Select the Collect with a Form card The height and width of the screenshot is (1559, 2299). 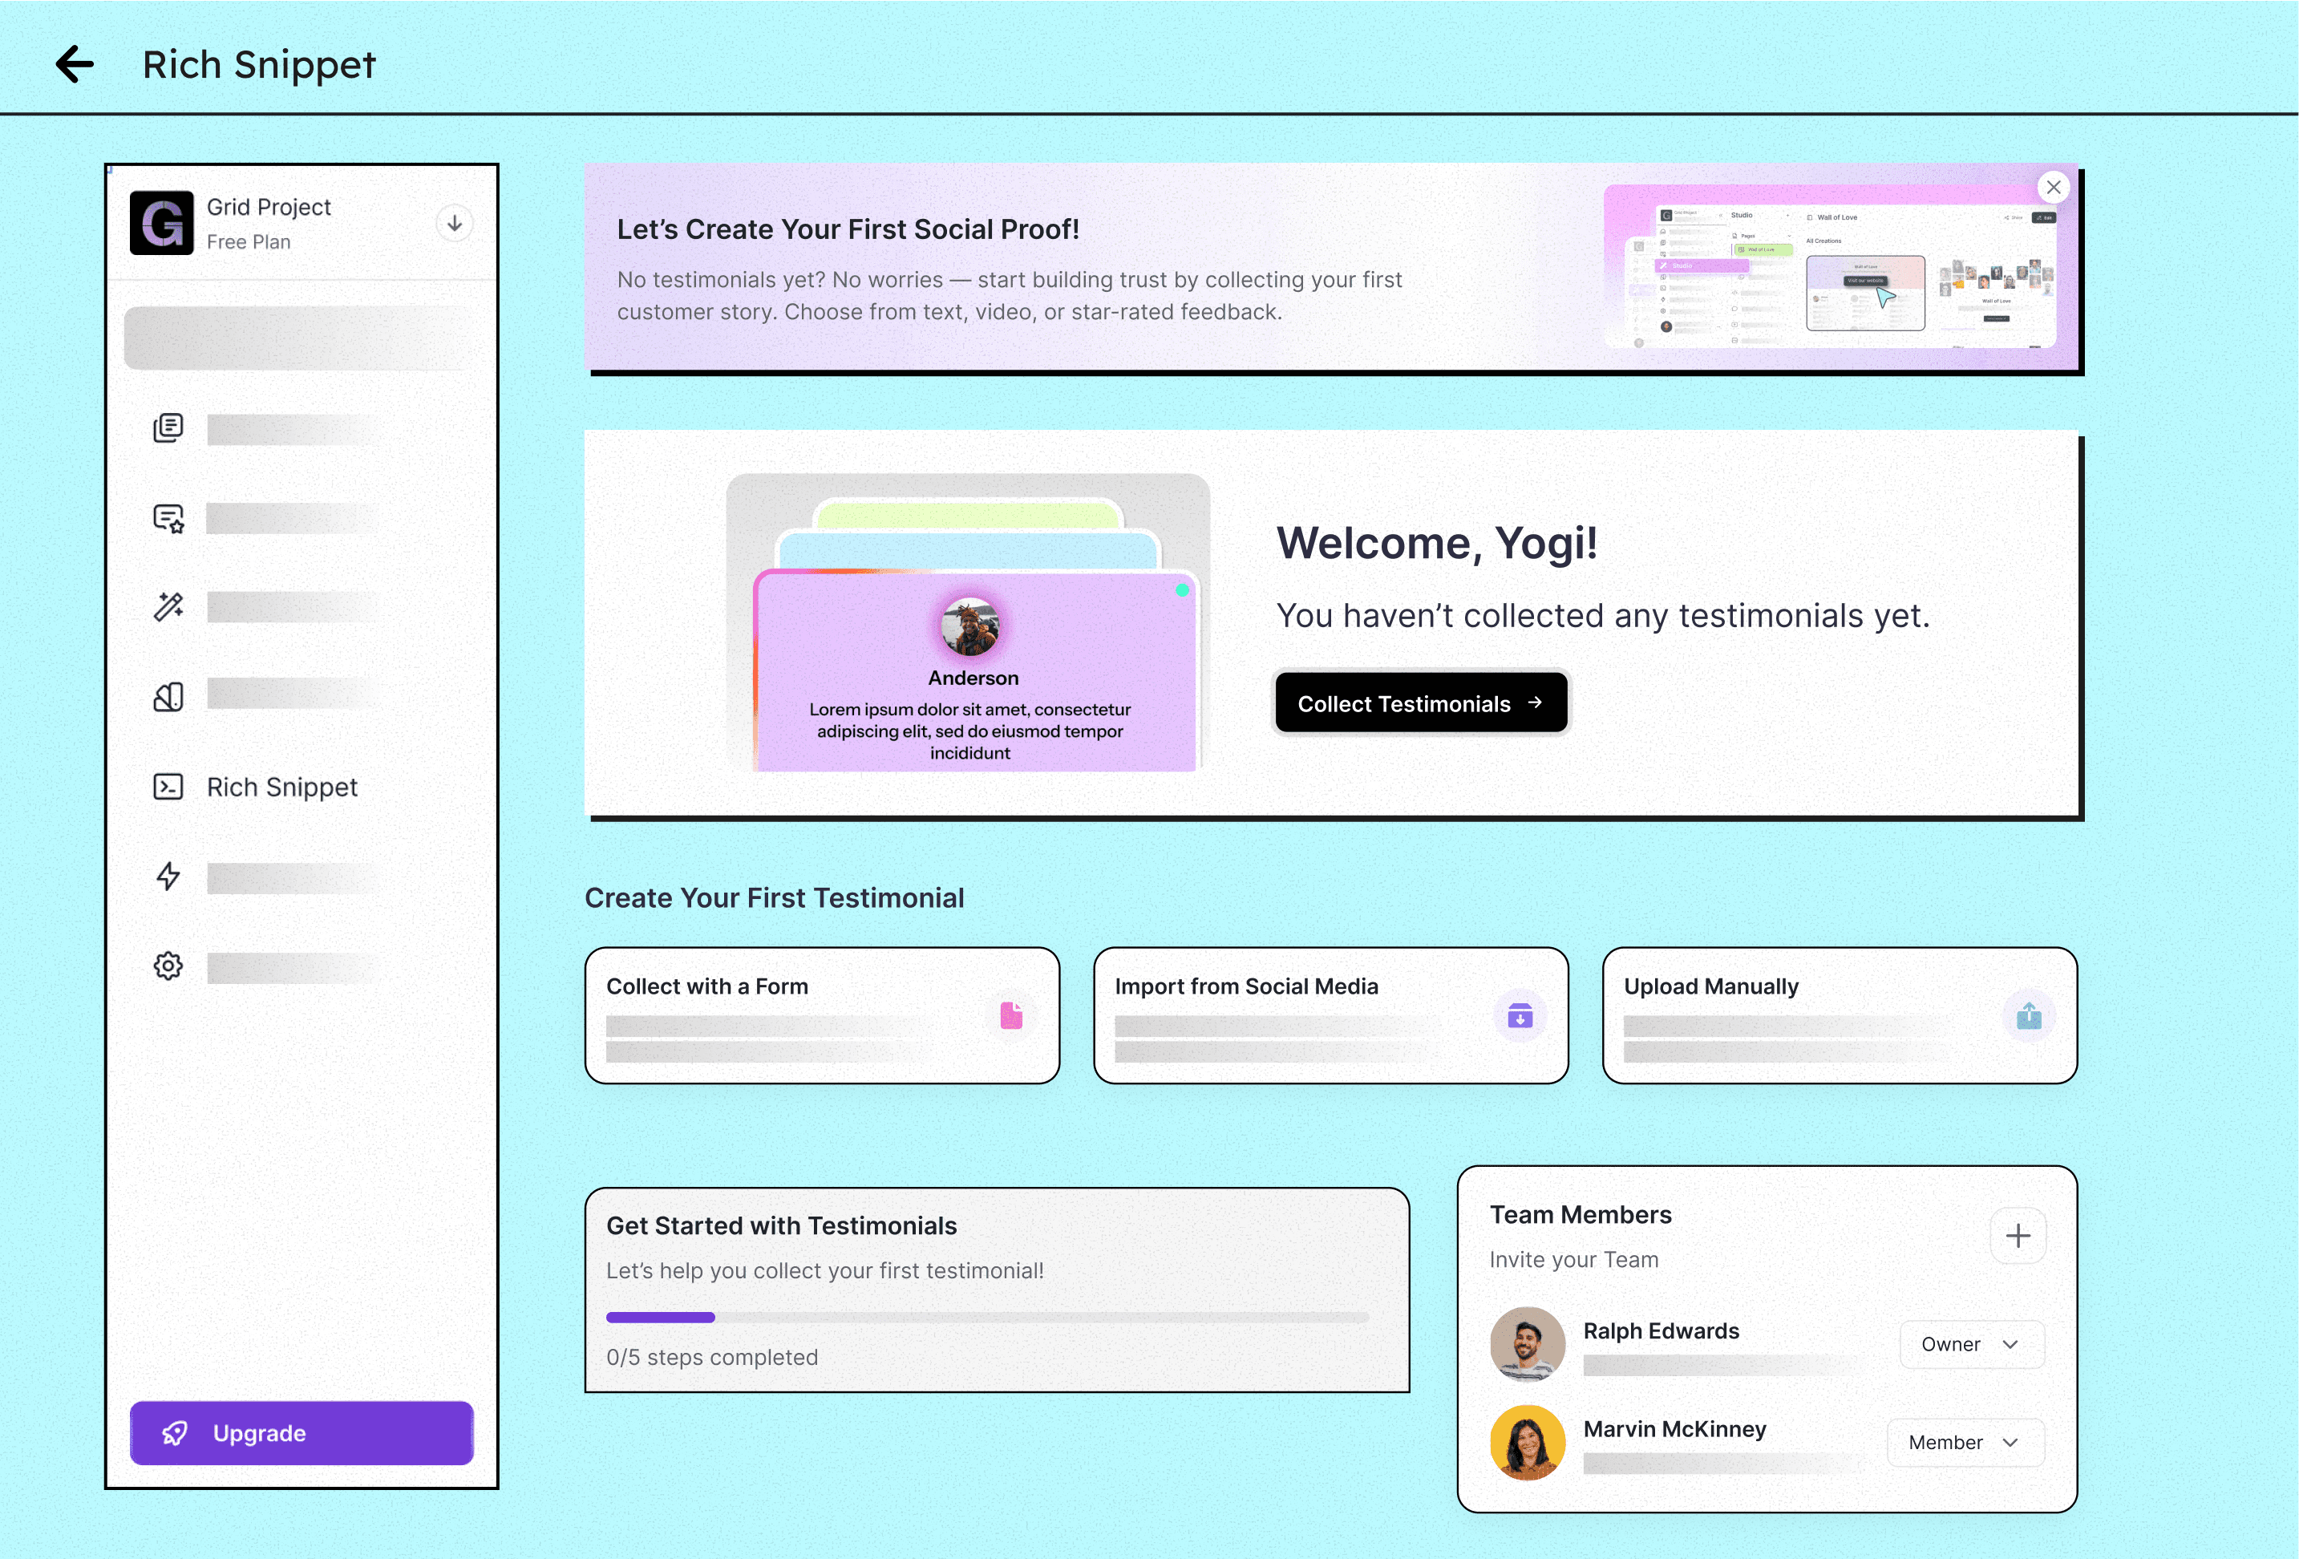(821, 1015)
